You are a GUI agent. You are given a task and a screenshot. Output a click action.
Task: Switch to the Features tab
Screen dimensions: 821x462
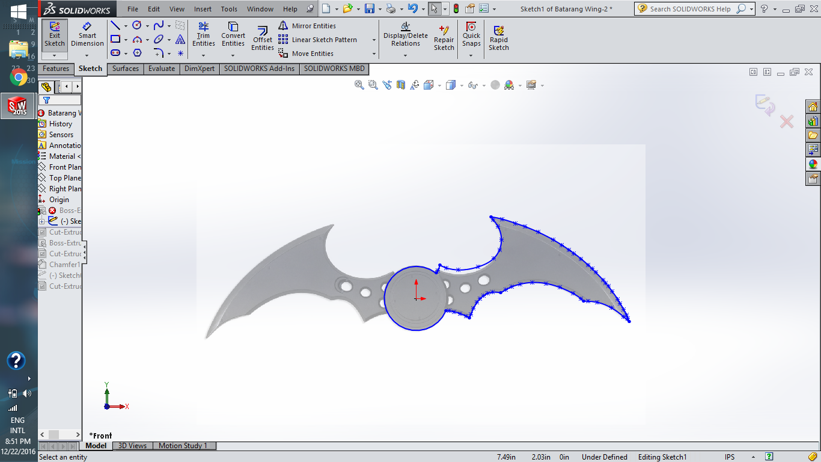point(56,69)
